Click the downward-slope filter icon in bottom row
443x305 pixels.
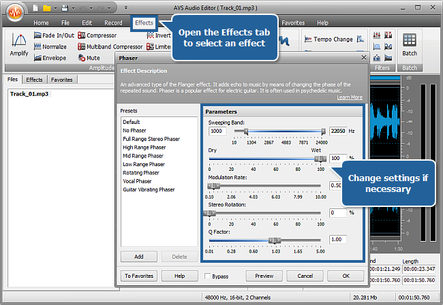pos(388,58)
